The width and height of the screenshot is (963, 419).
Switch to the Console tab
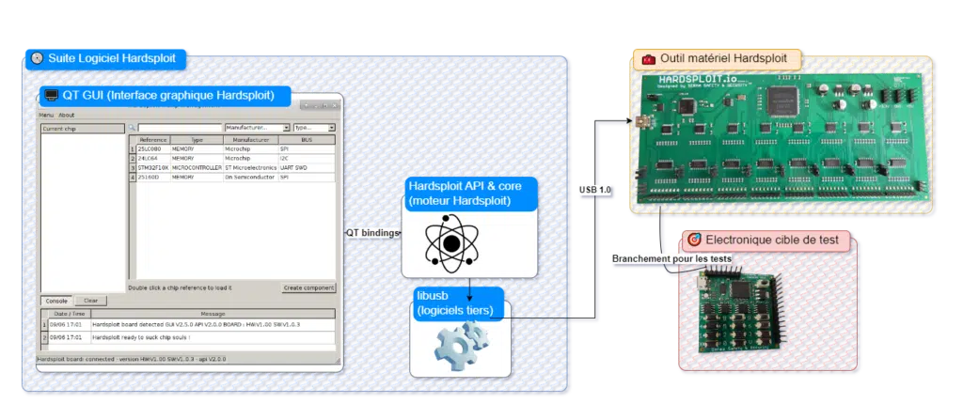[x=56, y=301]
